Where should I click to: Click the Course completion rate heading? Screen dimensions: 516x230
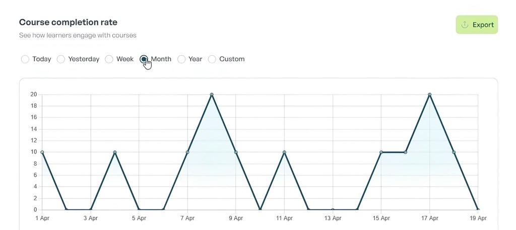tap(68, 23)
